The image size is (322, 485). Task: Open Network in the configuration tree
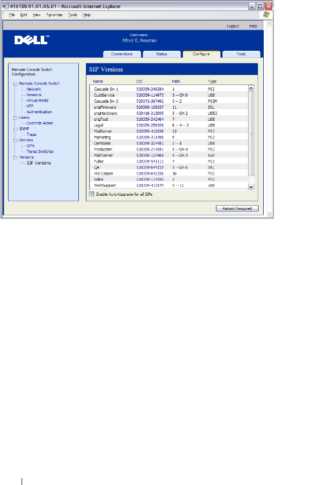pos(34,89)
